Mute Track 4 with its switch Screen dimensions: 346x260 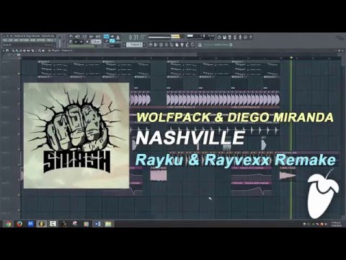[x=19, y=119]
